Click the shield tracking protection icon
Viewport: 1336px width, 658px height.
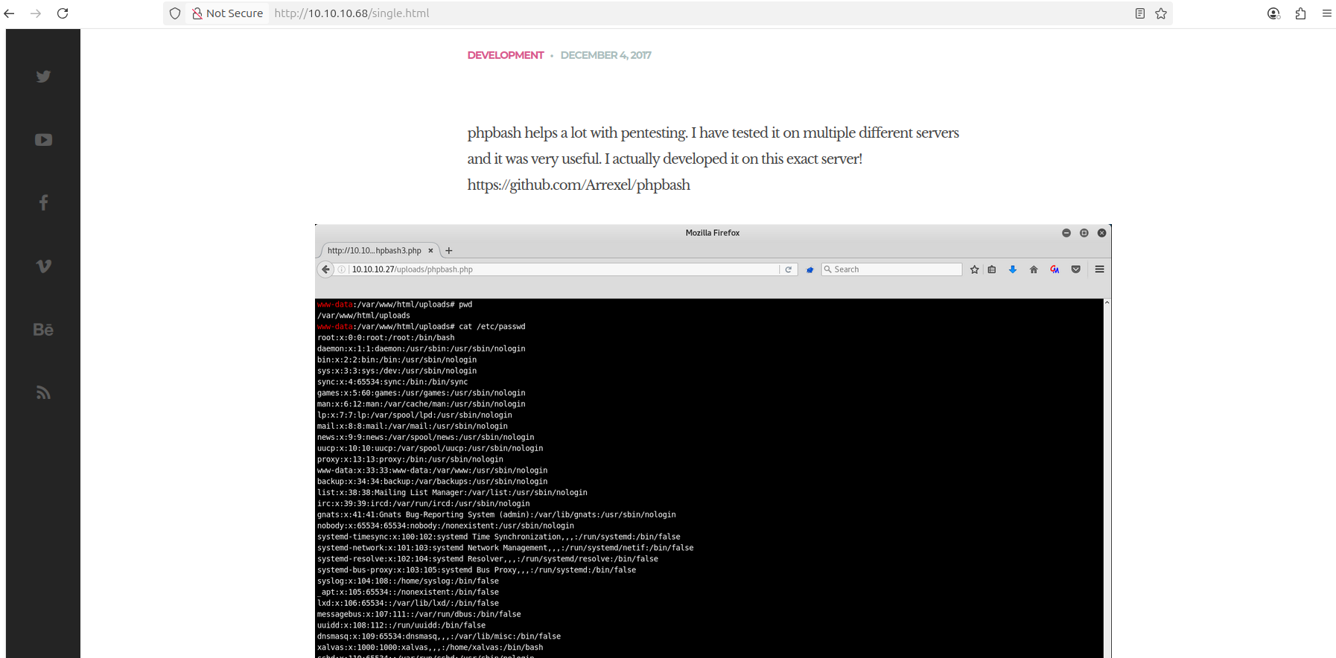tap(175, 13)
